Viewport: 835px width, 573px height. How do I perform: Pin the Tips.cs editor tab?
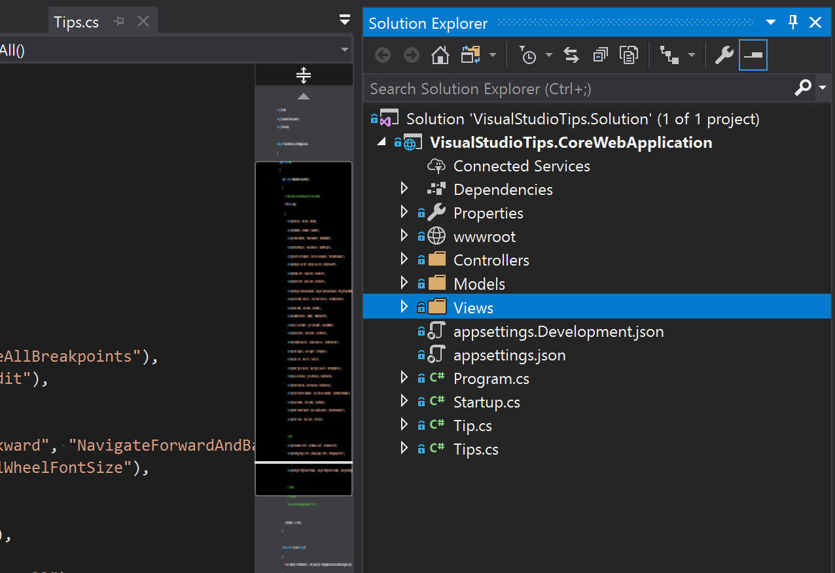118,22
